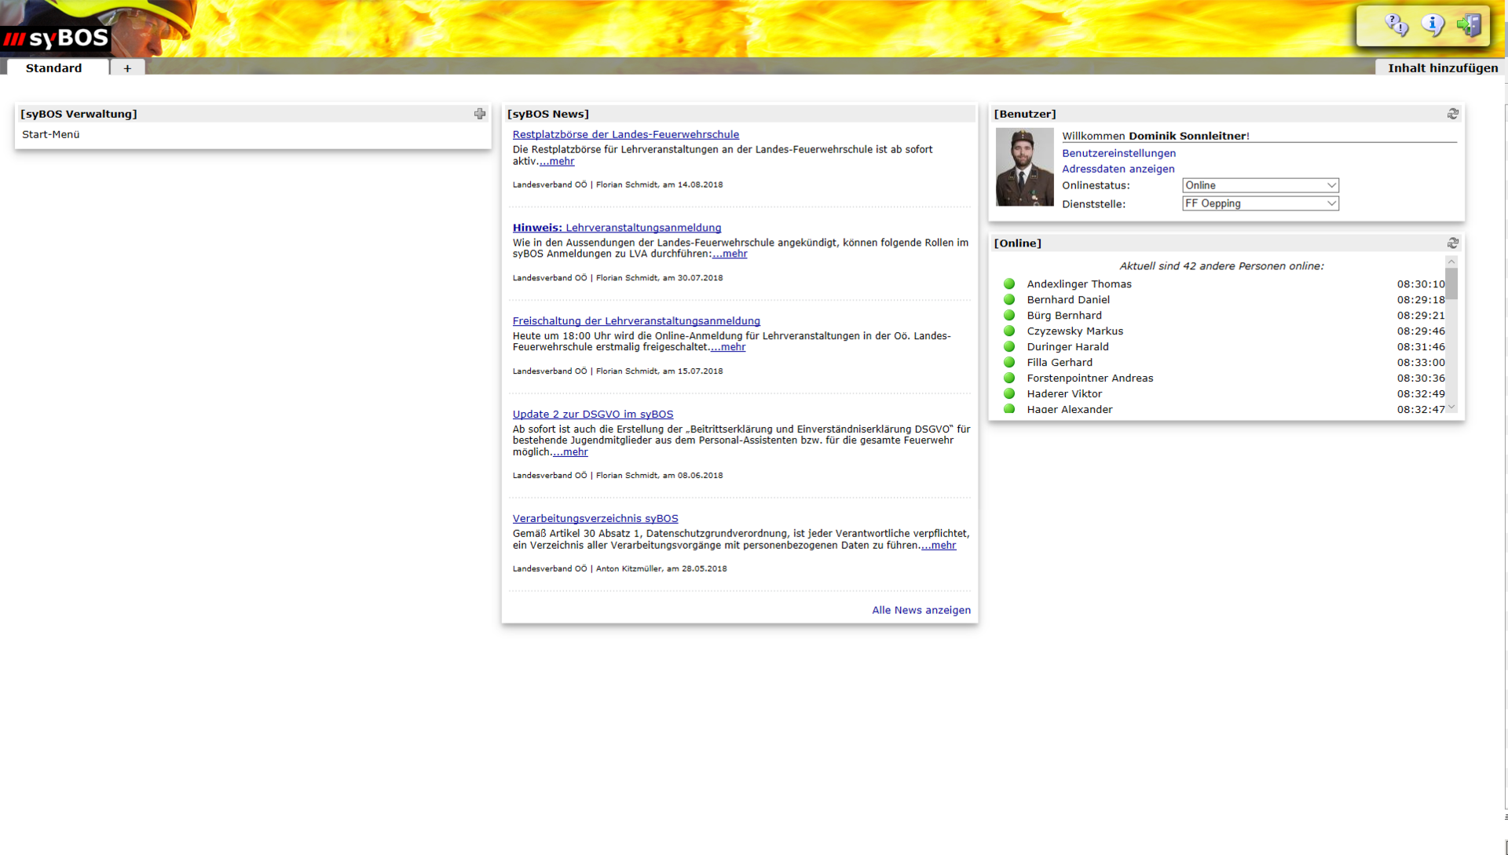
Task: Click Inhalt hinzufügen
Action: [x=1442, y=68]
